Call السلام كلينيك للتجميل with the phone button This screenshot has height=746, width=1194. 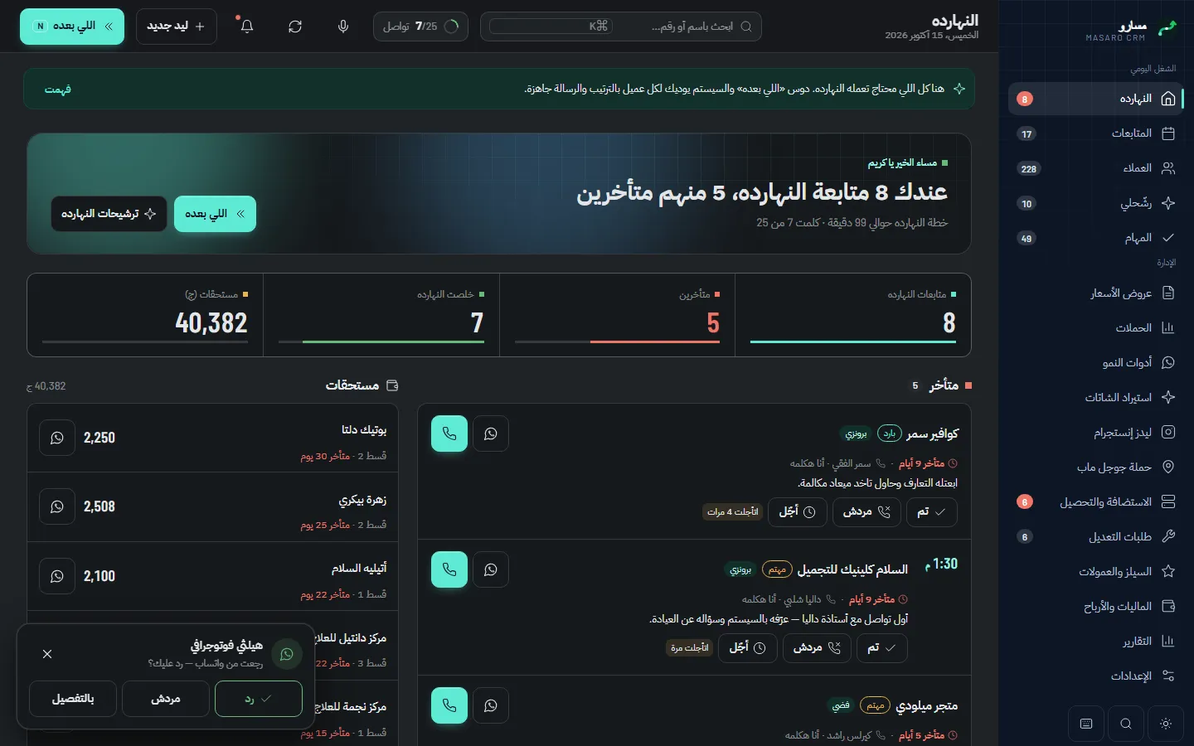(x=449, y=569)
